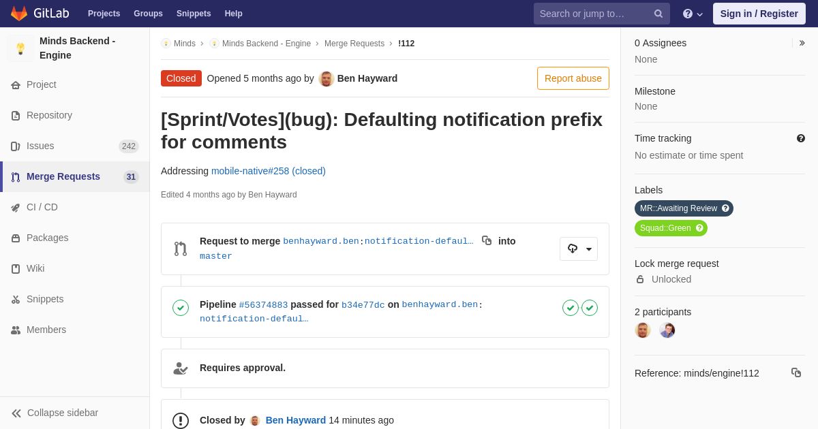Open notification-defaul… source branch link

pyautogui.click(x=419, y=241)
